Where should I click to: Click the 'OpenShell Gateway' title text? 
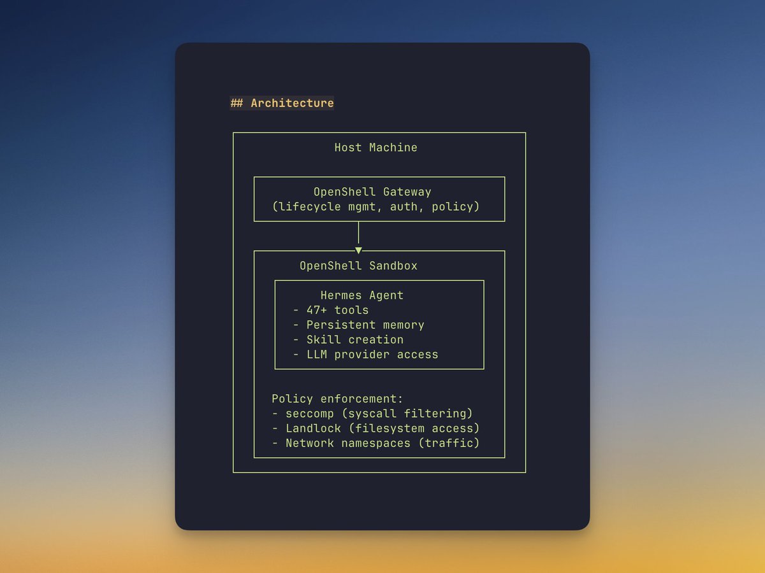[372, 192]
